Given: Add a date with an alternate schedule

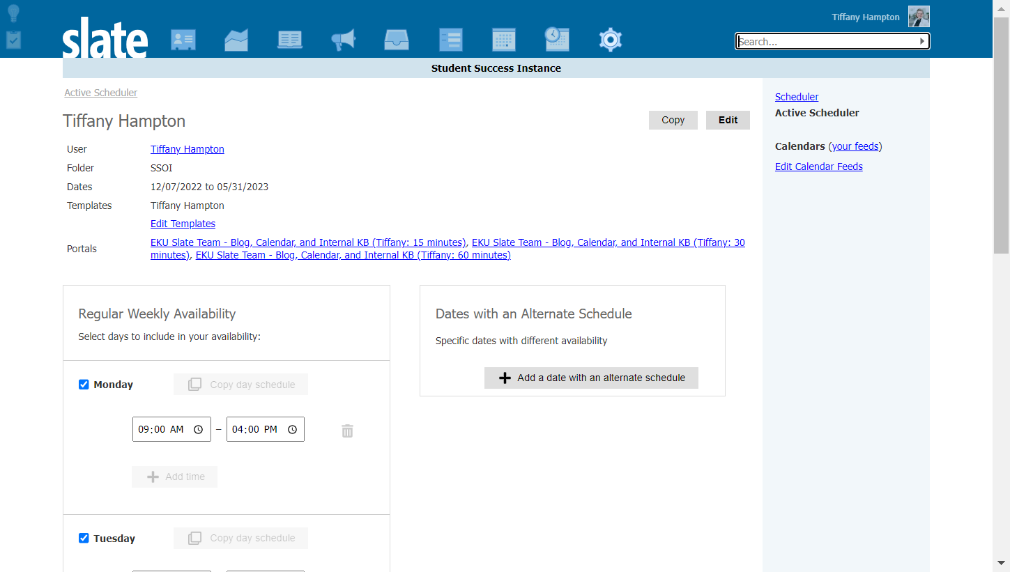Looking at the screenshot, I should coord(591,378).
